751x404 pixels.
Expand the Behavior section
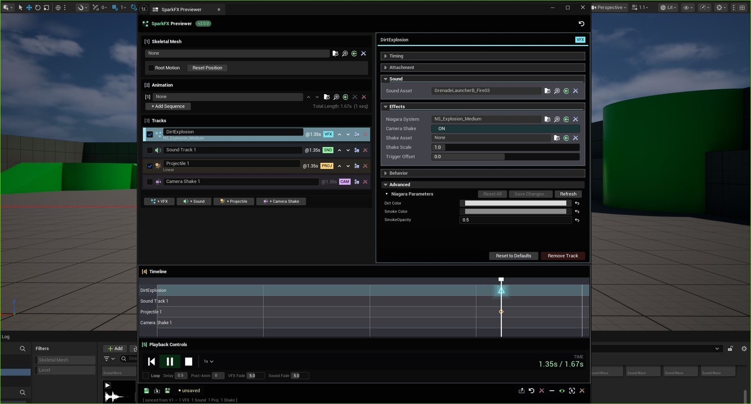coord(483,173)
